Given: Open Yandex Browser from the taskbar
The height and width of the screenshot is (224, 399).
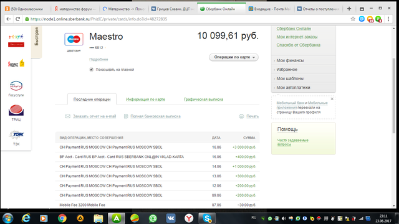Looking at the screenshot, I should (189, 218).
